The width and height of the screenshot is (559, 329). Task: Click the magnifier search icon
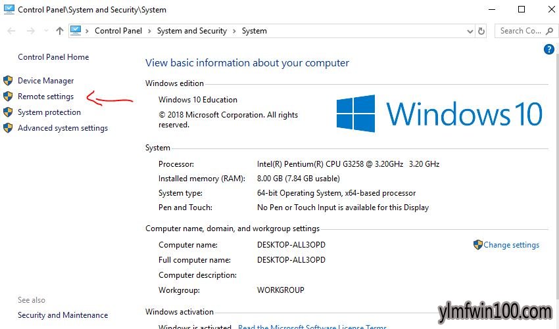coord(549,31)
